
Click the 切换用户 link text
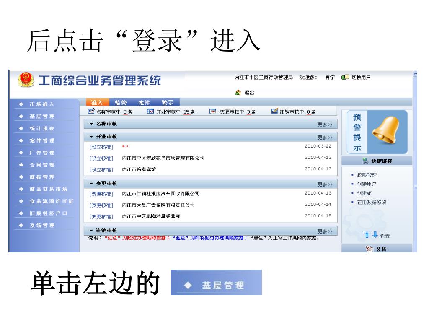(361, 78)
